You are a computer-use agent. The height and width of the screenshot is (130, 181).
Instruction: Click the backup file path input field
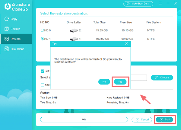point(139,78)
